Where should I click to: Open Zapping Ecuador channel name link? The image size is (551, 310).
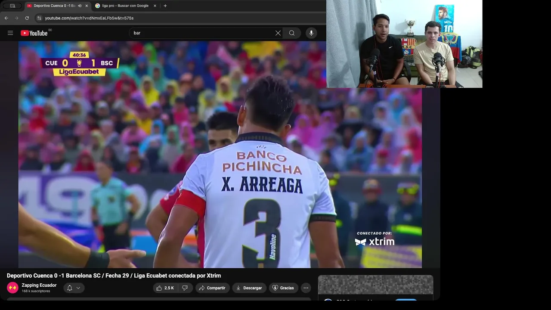click(x=39, y=285)
